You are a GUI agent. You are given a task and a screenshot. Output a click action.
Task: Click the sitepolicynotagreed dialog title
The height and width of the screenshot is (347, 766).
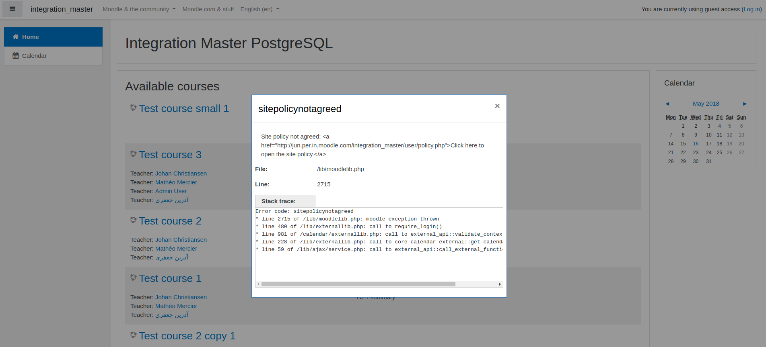pos(300,109)
